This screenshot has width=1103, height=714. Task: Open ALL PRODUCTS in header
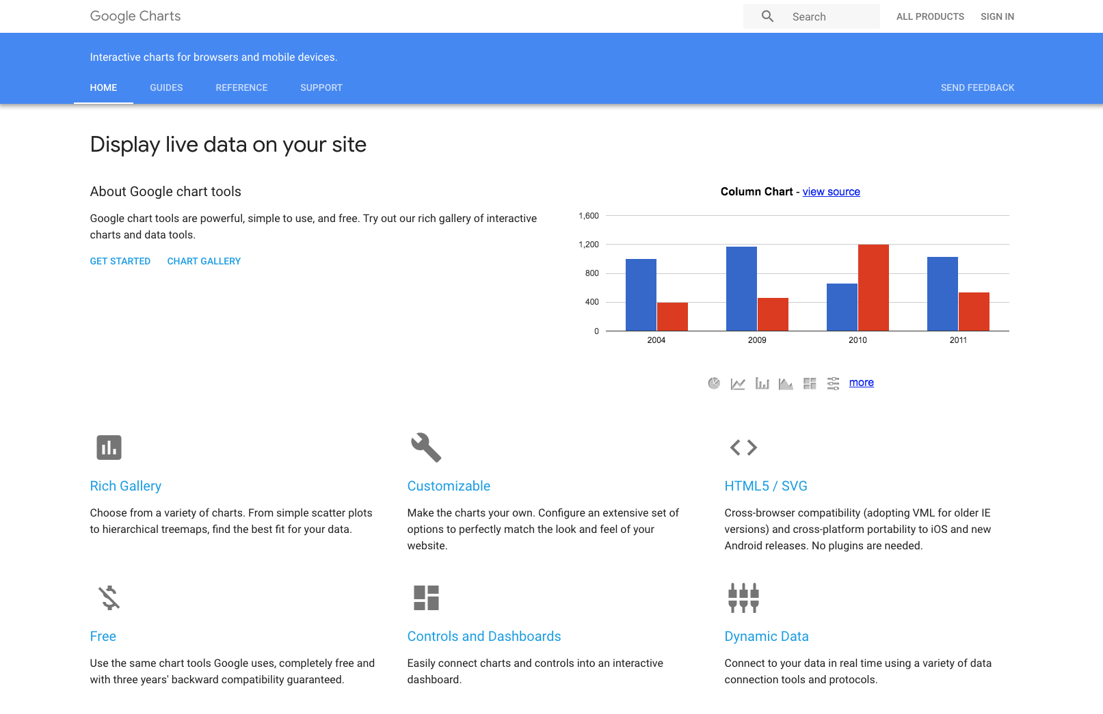click(x=930, y=16)
